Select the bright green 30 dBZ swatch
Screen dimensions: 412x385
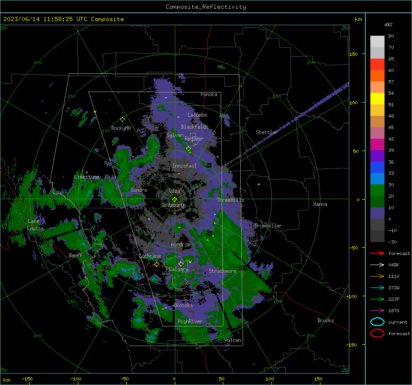pos(377,190)
